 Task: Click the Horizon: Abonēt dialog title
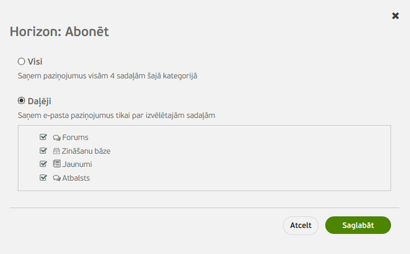coord(59,32)
